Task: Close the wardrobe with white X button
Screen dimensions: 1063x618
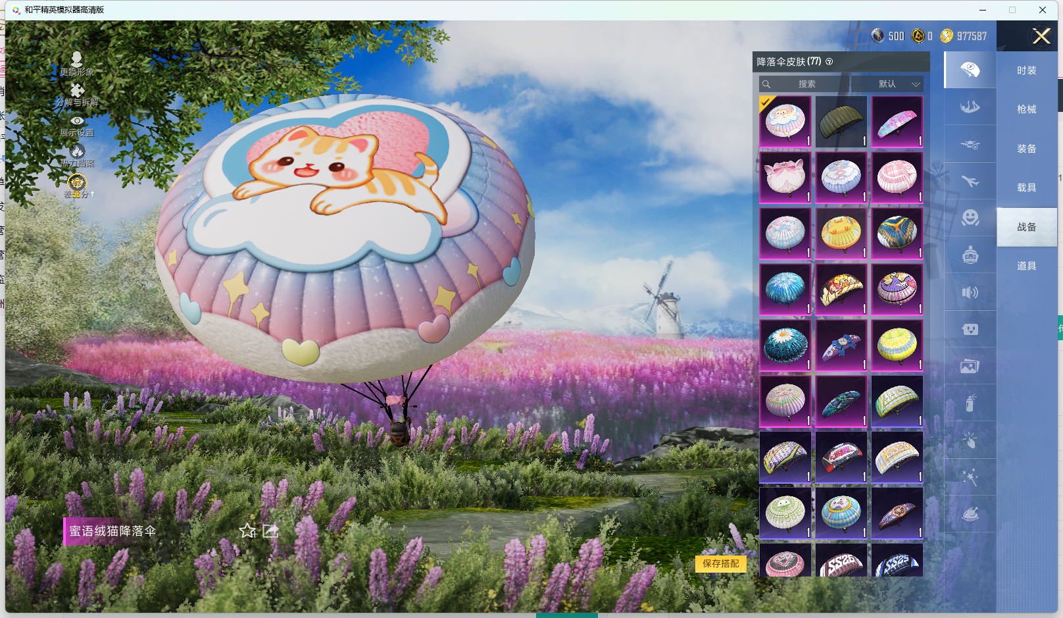Action: click(1041, 36)
